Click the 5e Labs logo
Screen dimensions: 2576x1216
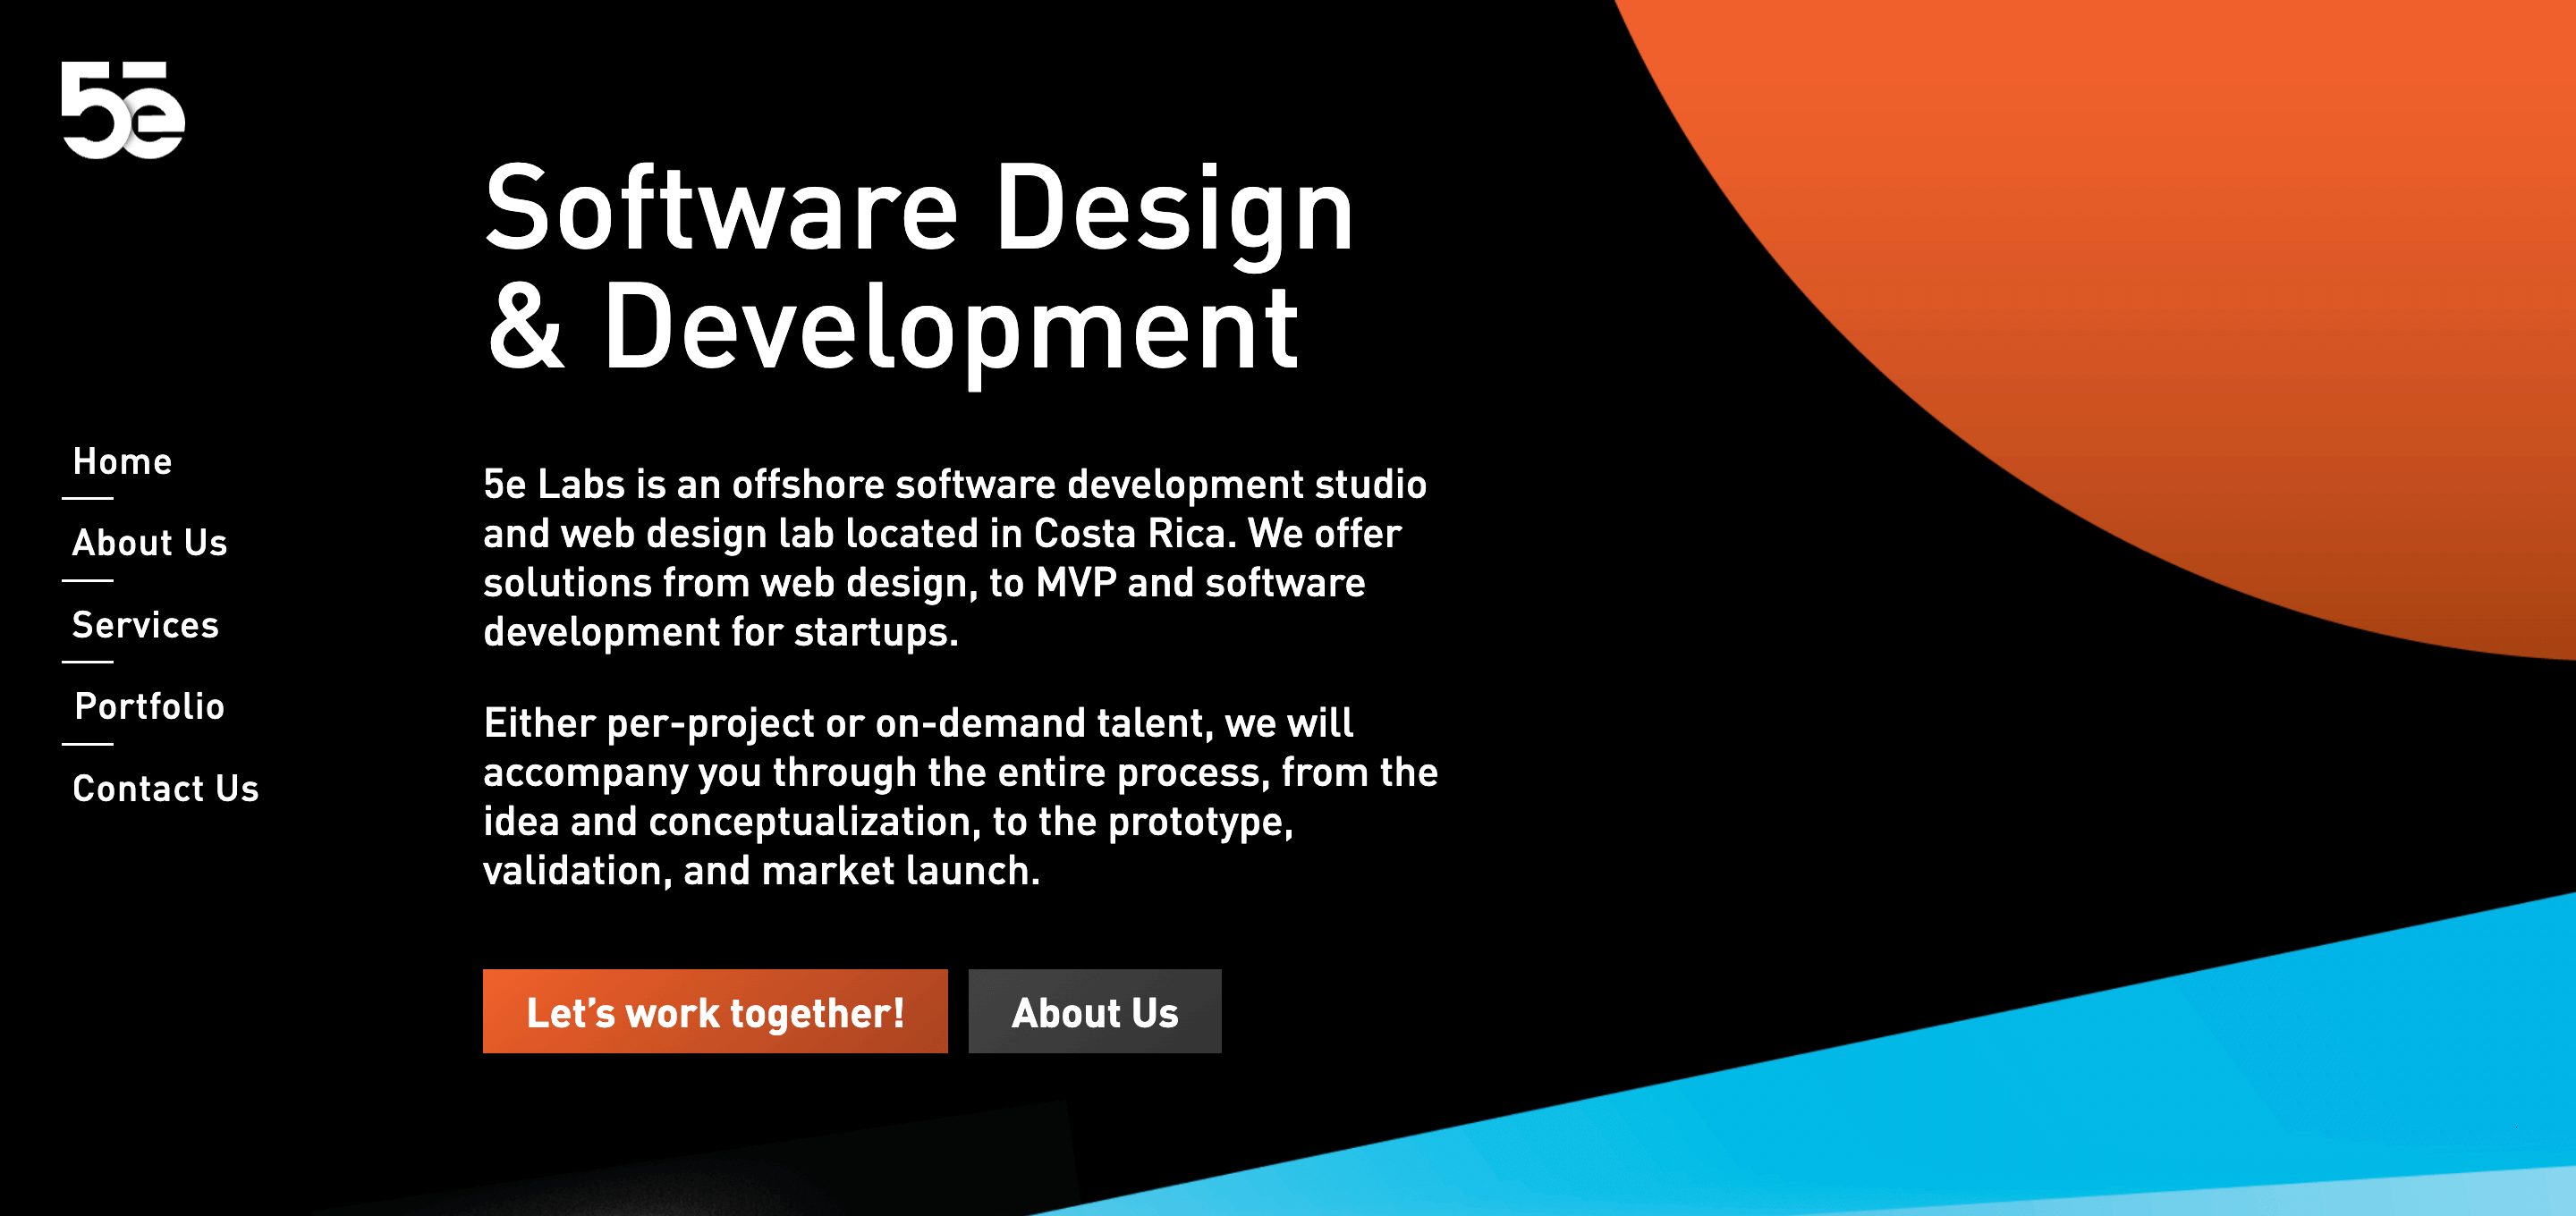pos(123,110)
